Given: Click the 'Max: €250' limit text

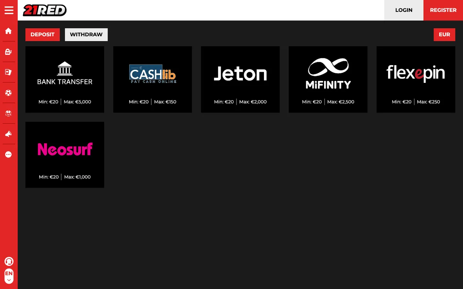Looking at the screenshot, I should point(429,102).
